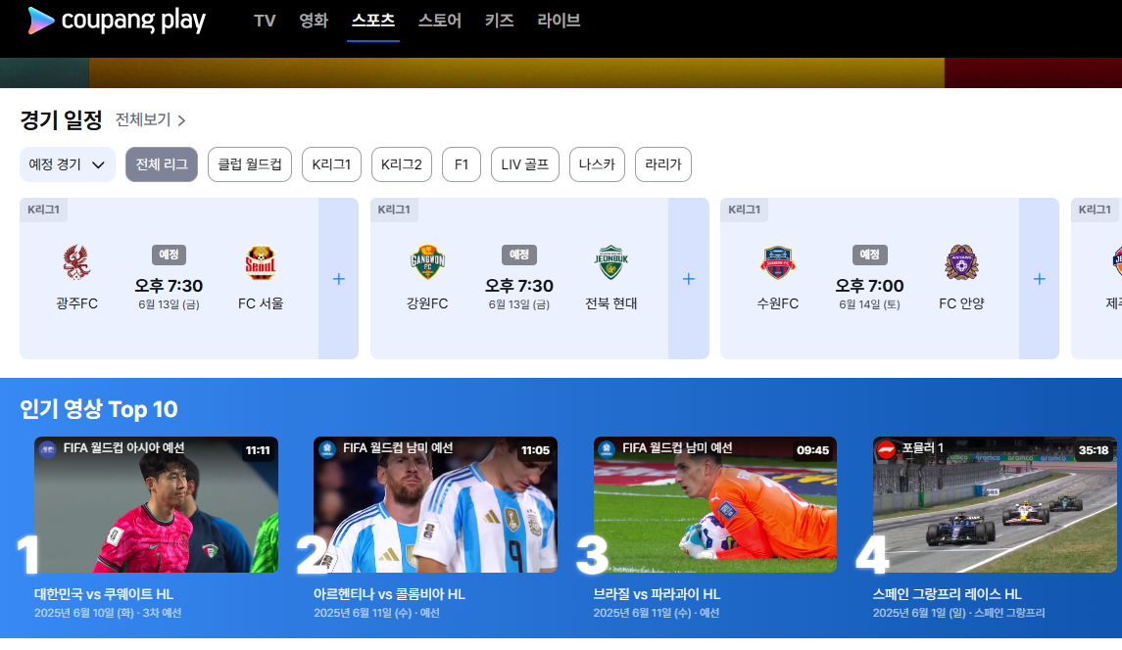
Task: Add 수원FC vs FC 안양 match with plus
Action: [1039, 279]
